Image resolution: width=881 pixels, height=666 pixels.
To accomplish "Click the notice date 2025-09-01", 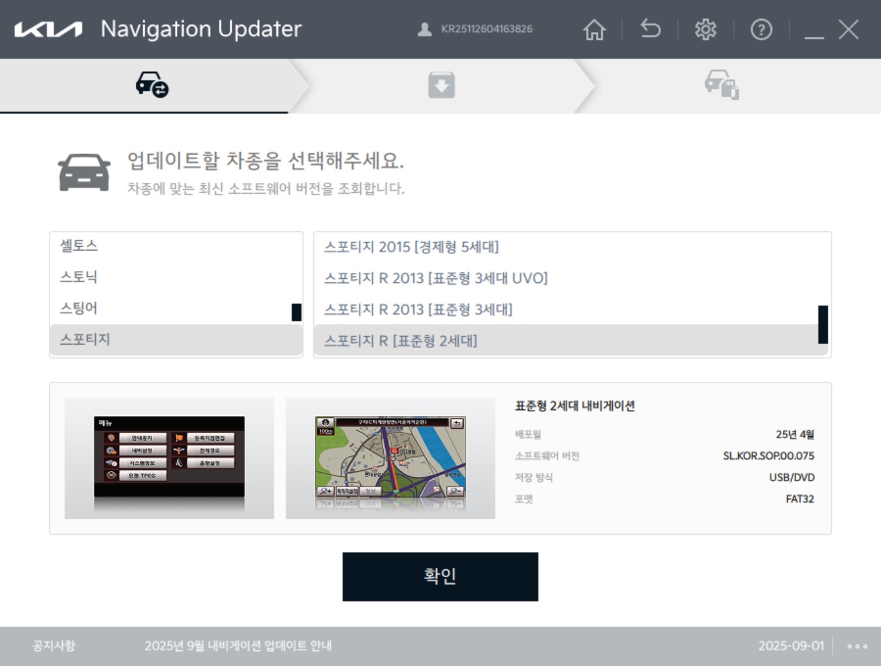I will tap(791, 646).
